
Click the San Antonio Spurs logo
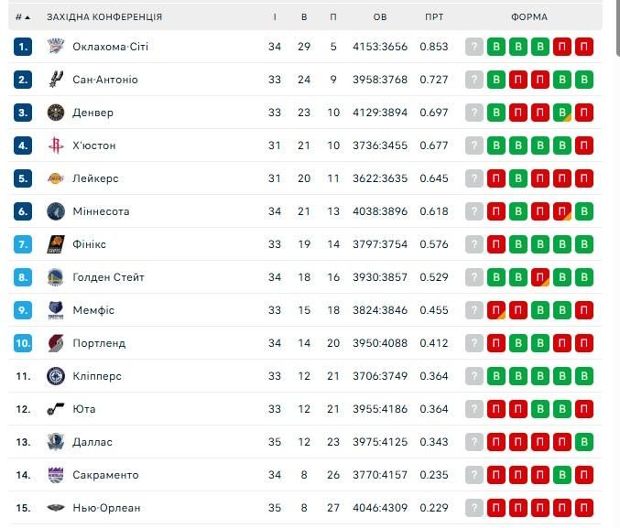point(56,80)
